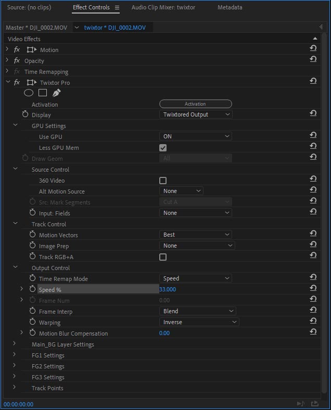Image resolution: width=331 pixels, height=410 pixels.
Task: Toggle the Twixtor Pro fx effect on/off
Action: pyautogui.click(x=17, y=83)
